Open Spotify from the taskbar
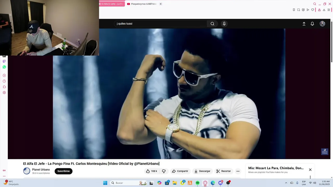The width and height of the screenshot is (333, 187). (x=197, y=183)
